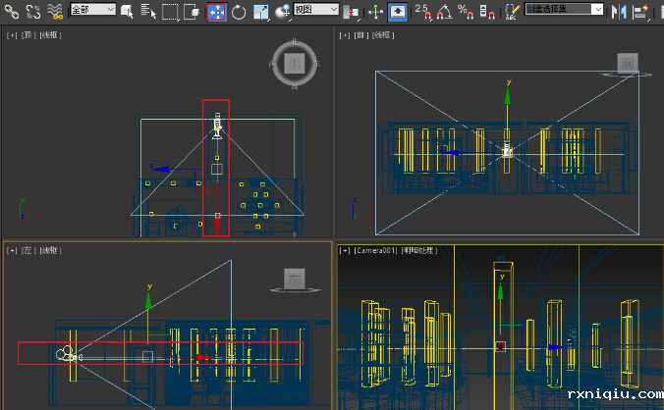Toggle the 2.5D snaps button
This screenshot has height=410, width=664.
[423, 12]
